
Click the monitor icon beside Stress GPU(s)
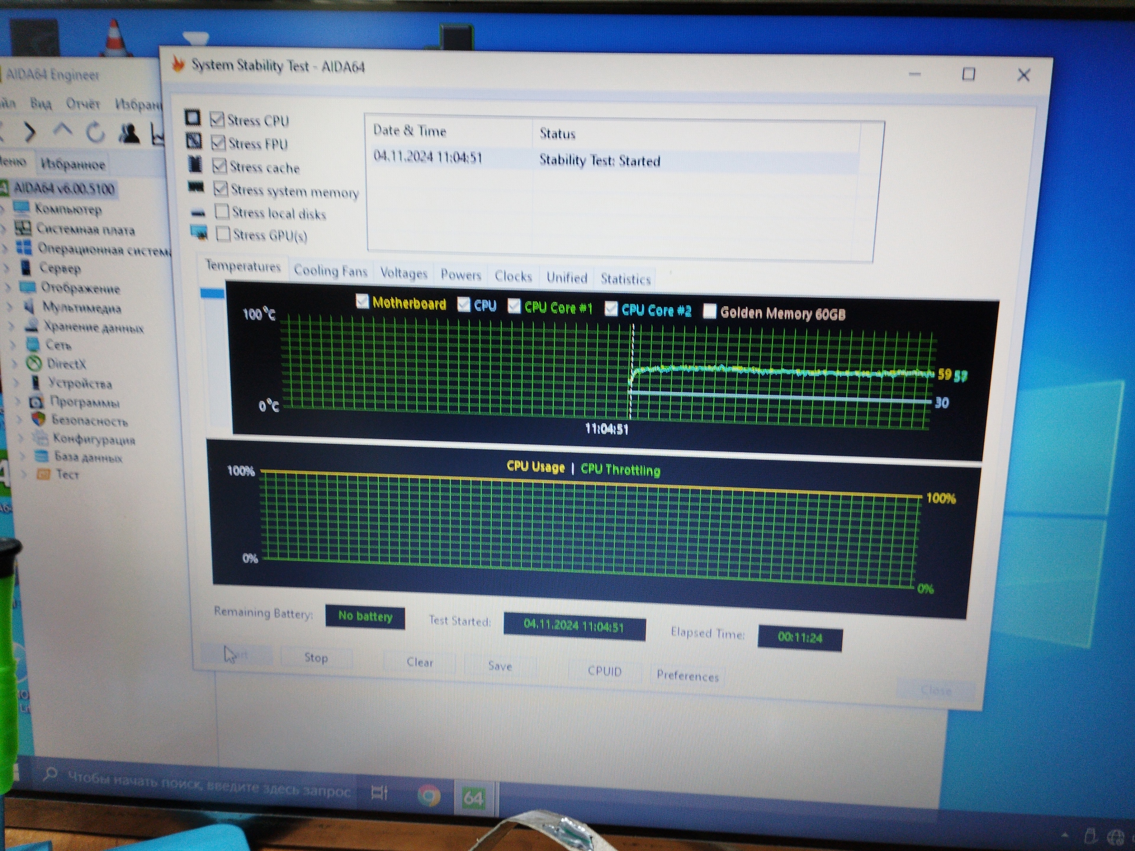click(199, 233)
